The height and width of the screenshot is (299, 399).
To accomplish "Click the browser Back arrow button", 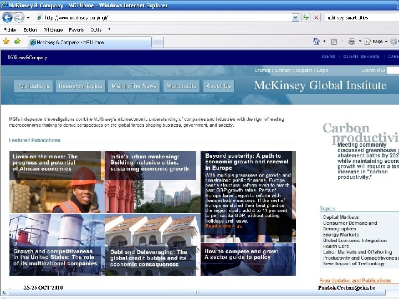I will pos(7,18).
